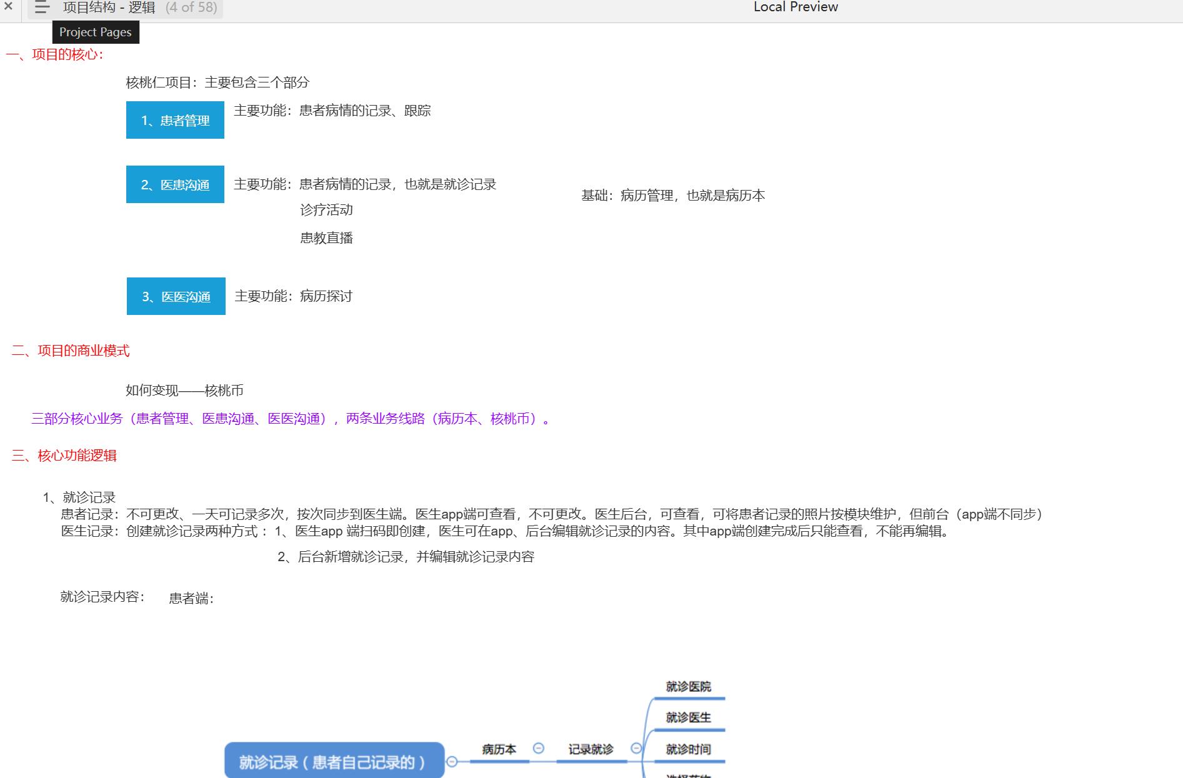Image resolution: width=1183 pixels, height=778 pixels.
Task: Click the text 主要功能：病历探讨
Action: click(x=294, y=296)
